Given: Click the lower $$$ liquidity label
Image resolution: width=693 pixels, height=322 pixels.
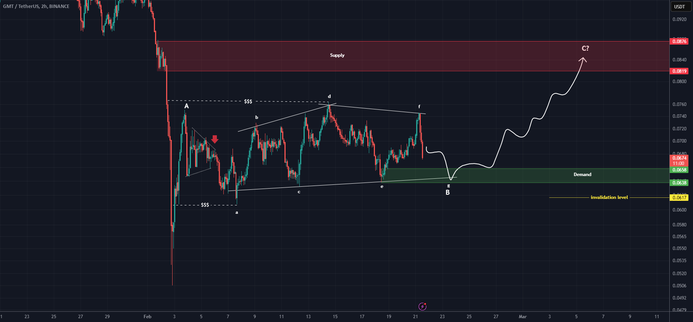Looking at the screenshot, I should pos(205,205).
